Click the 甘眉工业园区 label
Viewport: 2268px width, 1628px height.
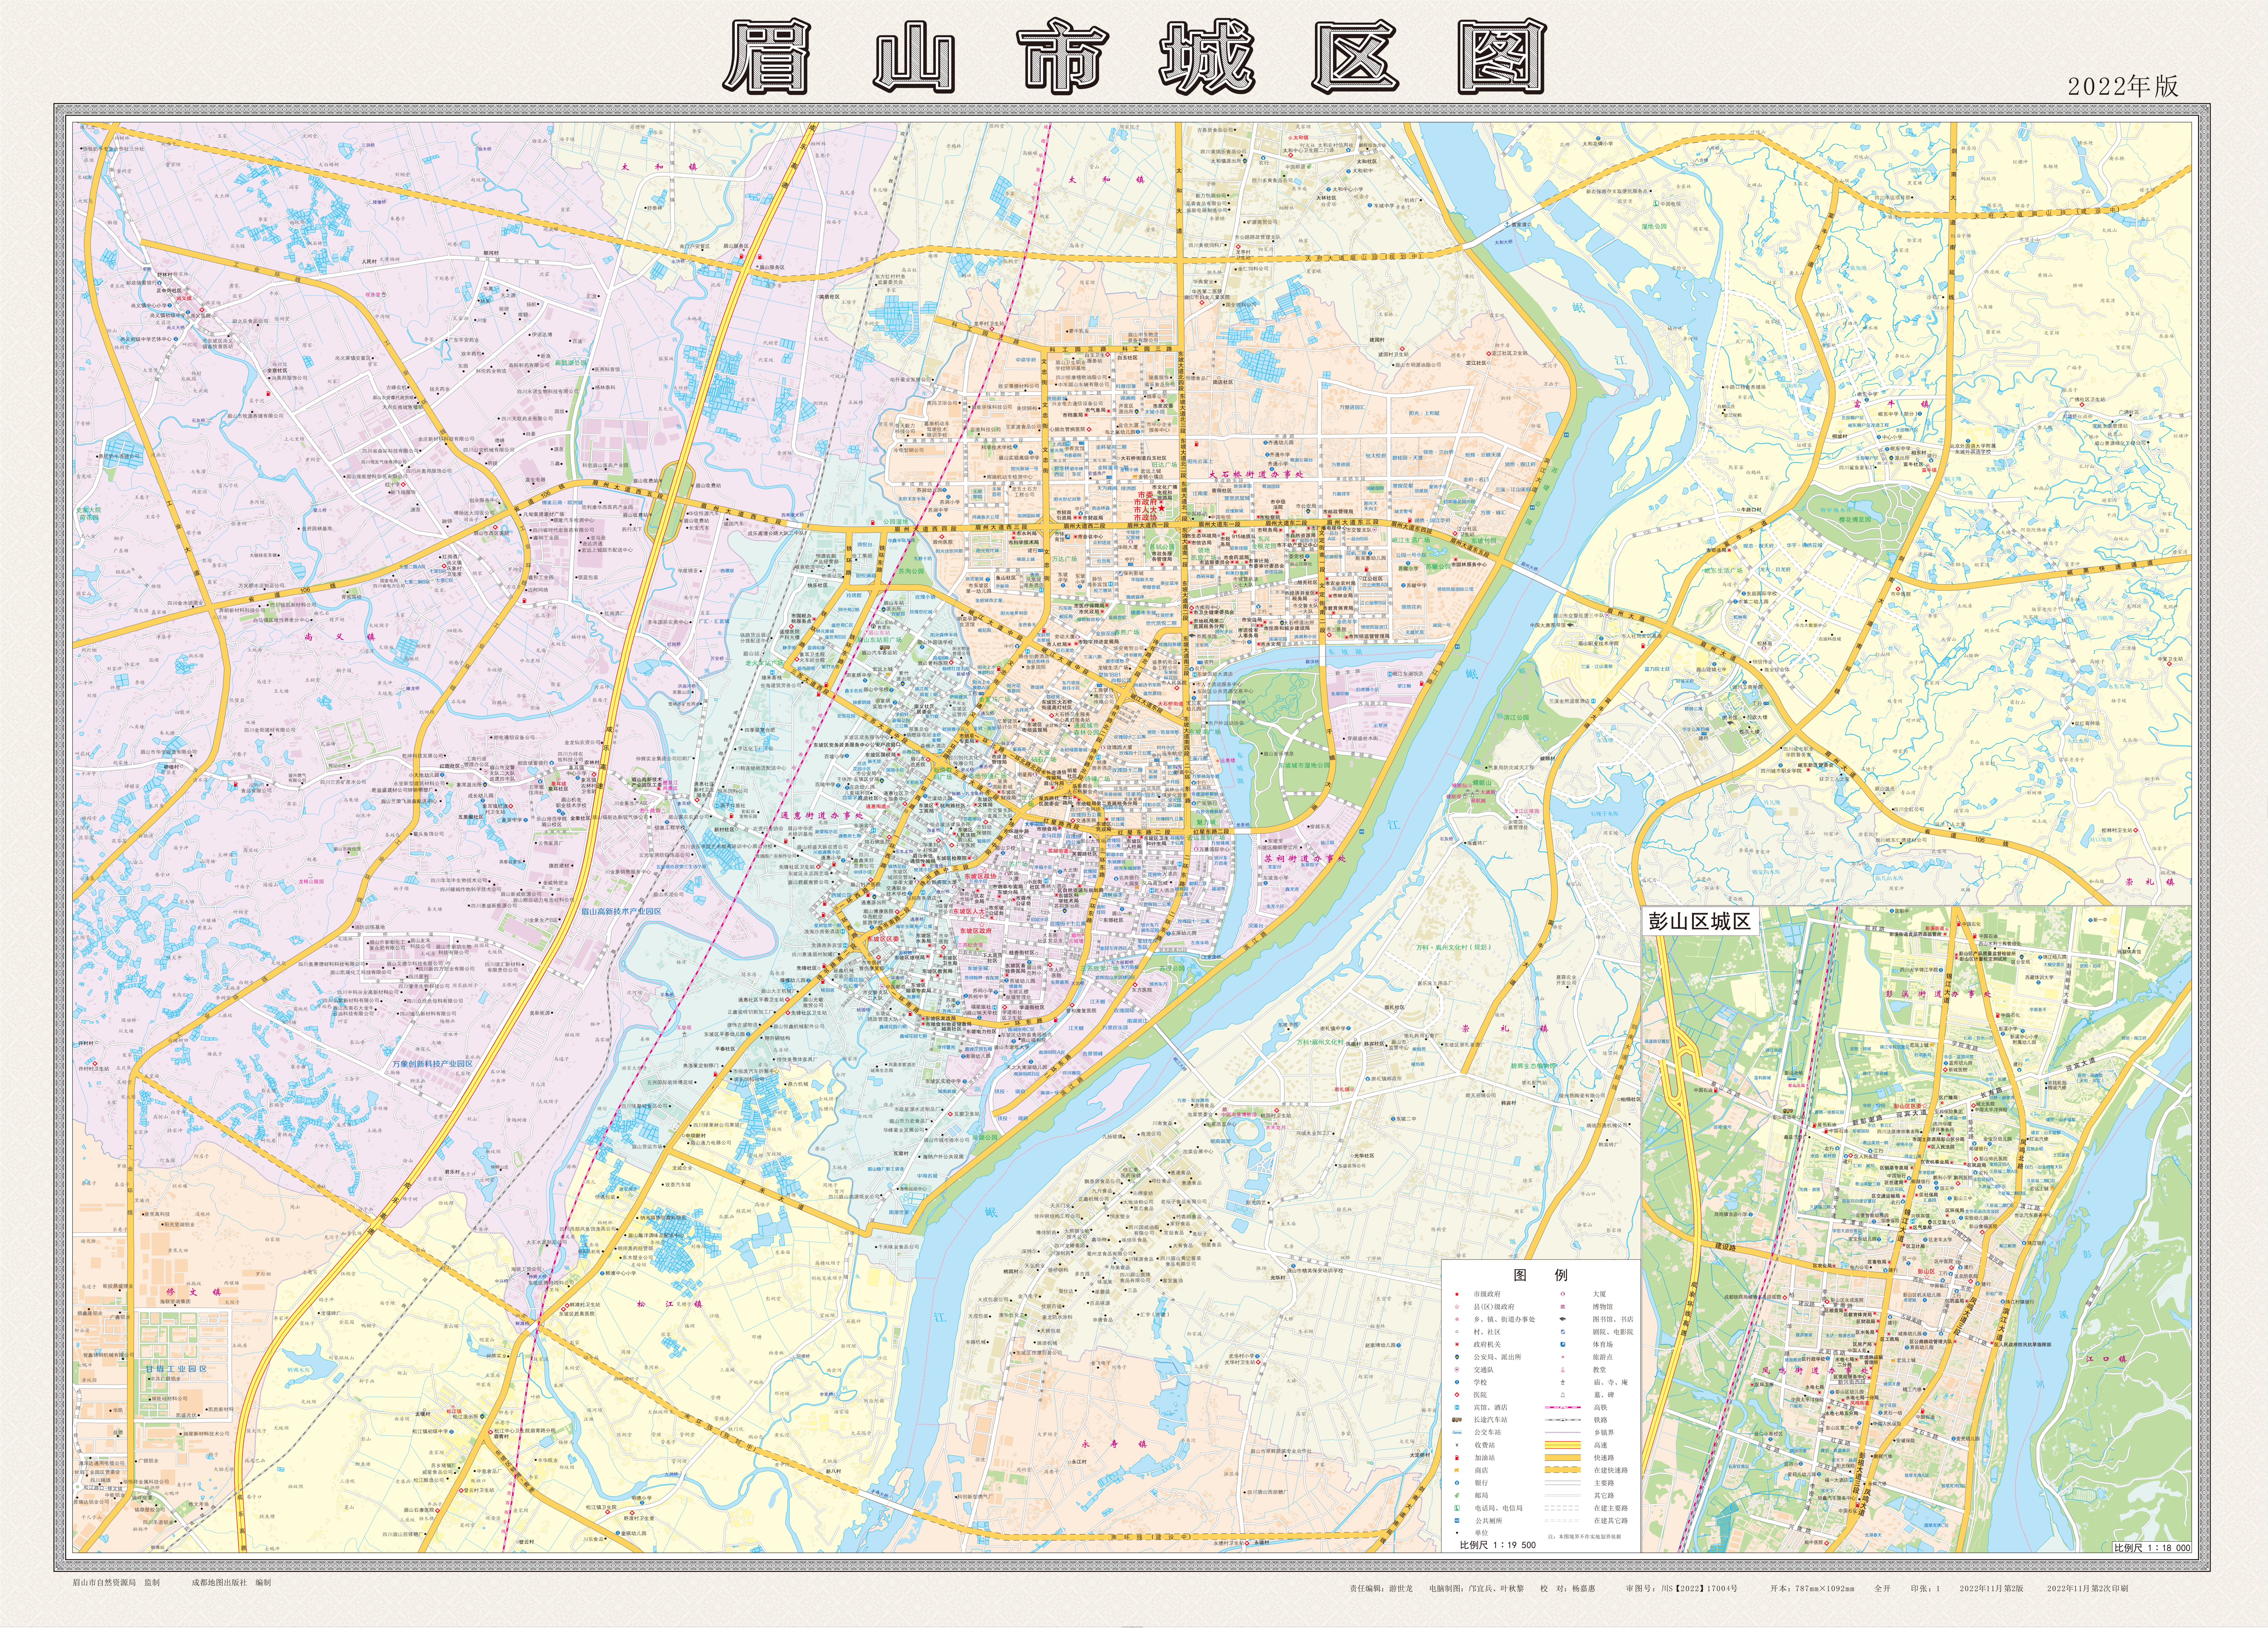coord(176,1369)
